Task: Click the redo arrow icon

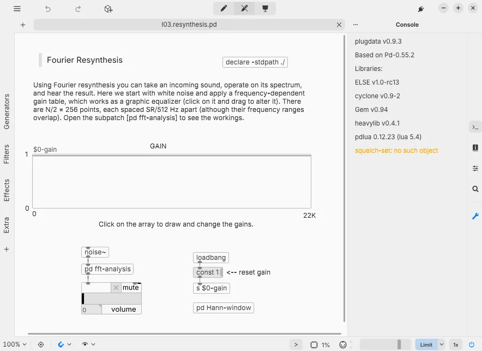Action: (78, 9)
